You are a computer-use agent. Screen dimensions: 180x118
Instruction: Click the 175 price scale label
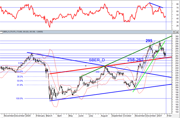177,100
